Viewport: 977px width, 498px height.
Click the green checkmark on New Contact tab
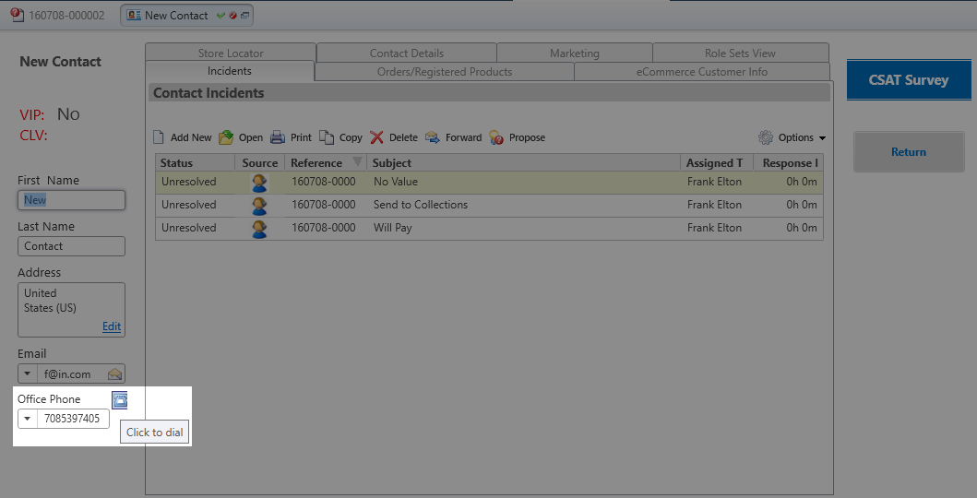point(220,16)
